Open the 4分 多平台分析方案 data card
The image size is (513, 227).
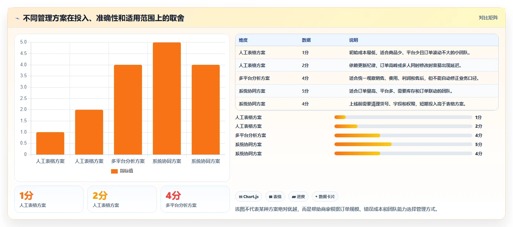point(195,199)
